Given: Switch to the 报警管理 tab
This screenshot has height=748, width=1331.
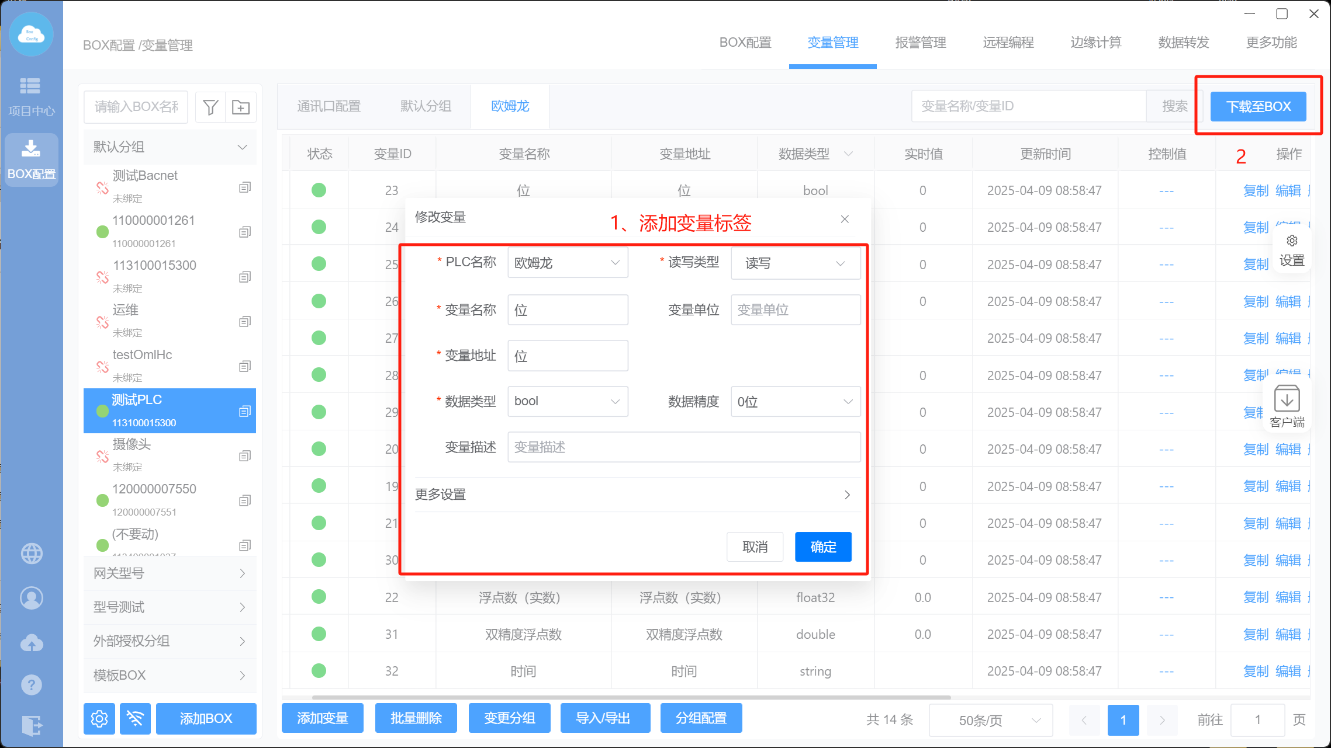Looking at the screenshot, I should point(920,43).
